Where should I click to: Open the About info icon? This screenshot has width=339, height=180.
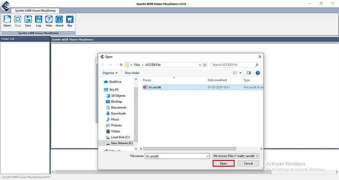(x=59, y=21)
